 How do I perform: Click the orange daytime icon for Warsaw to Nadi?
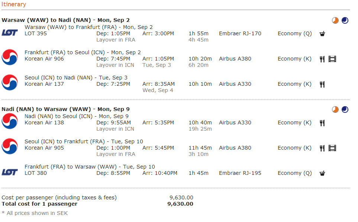pos(335,20)
